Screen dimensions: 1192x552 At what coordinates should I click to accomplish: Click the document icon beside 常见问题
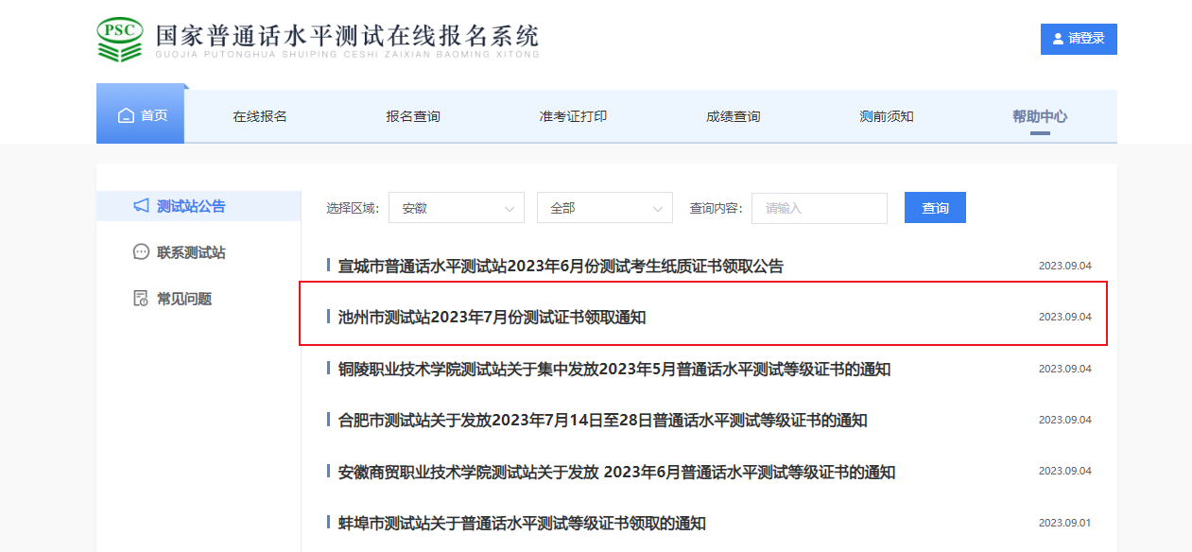click(141, 299)
